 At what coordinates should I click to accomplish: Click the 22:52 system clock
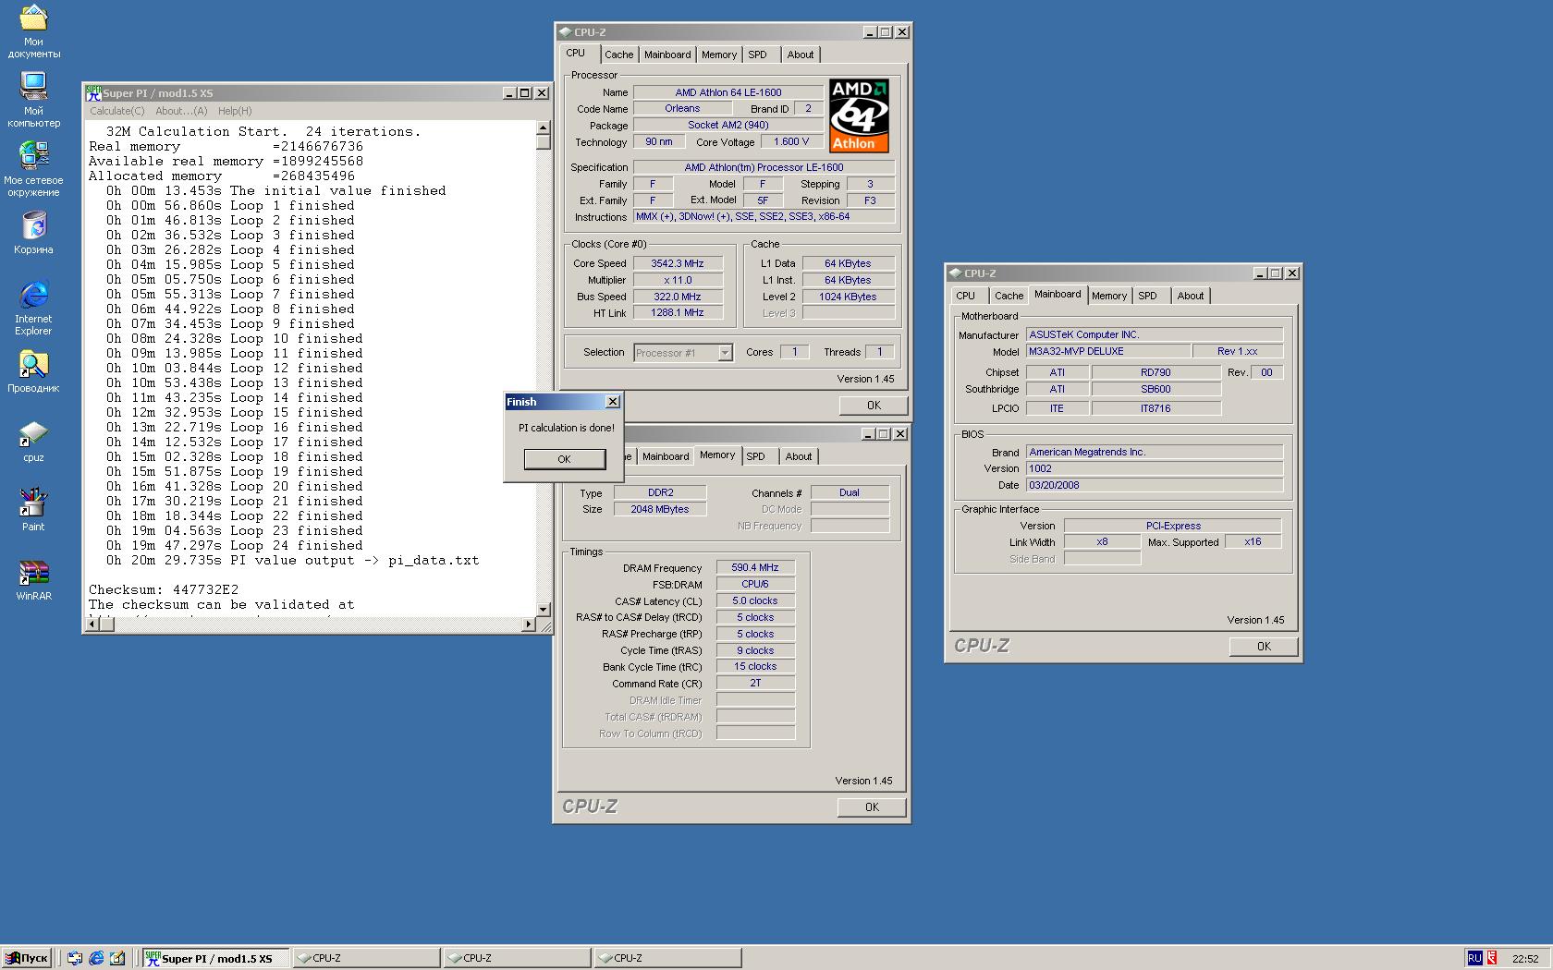point(1525,958)
